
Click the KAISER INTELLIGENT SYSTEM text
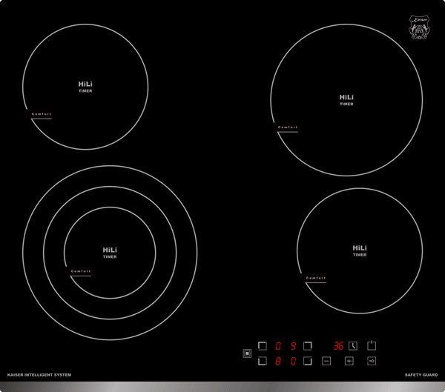(x=39, y=376)
